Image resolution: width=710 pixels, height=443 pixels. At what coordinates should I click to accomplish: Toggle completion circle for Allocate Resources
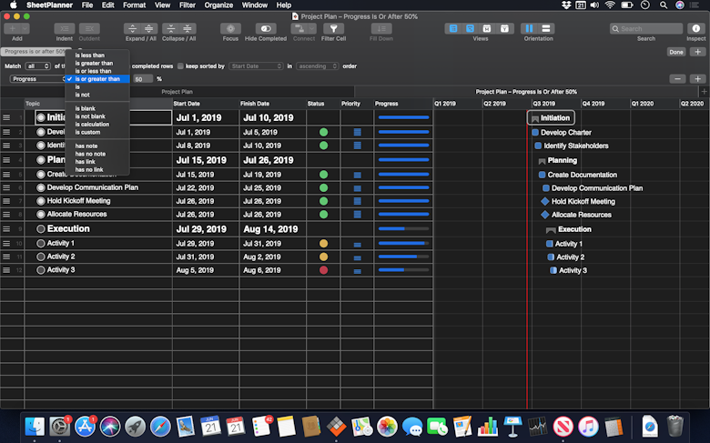point(41,215)
